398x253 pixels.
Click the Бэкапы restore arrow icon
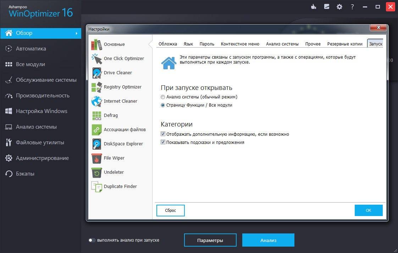pyautogui.click(x=9, y=174)
